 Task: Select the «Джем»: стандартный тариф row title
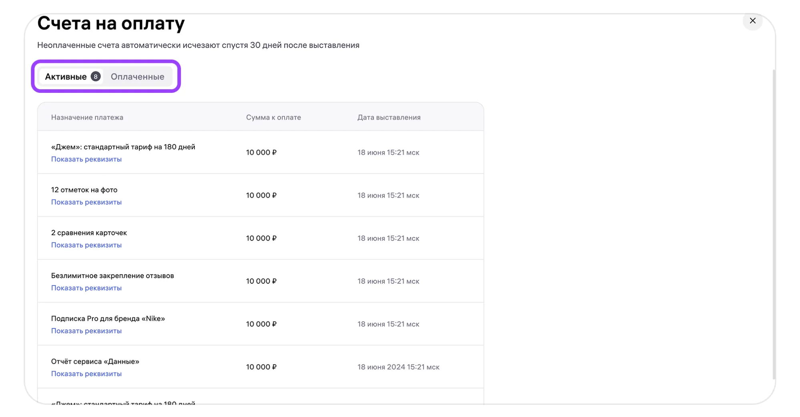tap(123, 147)
